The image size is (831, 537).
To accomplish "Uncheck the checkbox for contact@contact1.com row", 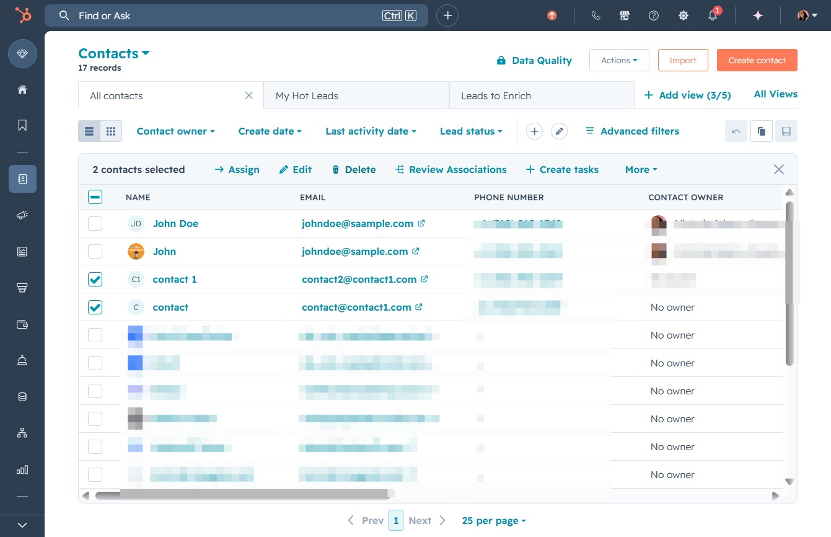I will coord(95,308).
